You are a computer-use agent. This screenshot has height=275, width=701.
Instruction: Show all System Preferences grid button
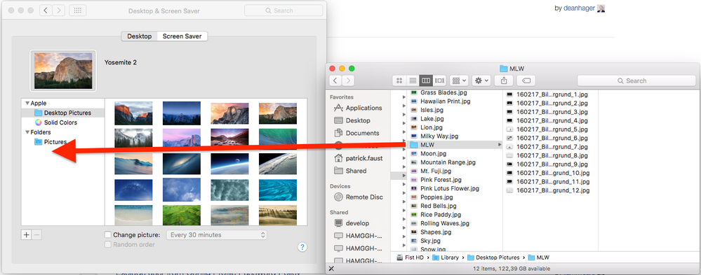pos(77,10)
